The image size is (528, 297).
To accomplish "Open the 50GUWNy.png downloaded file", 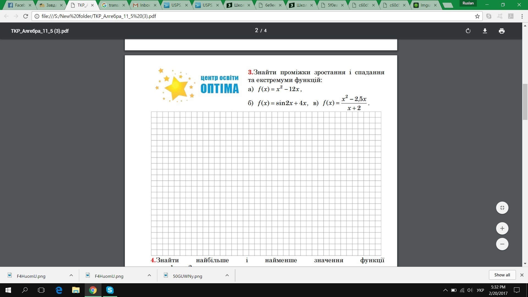I will [187, 276].
